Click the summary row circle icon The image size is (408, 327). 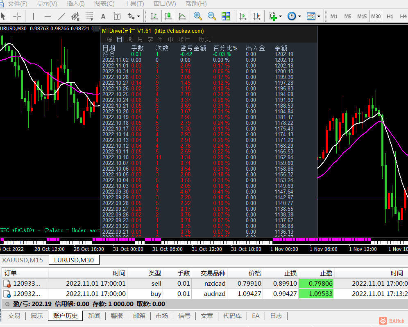7,304
